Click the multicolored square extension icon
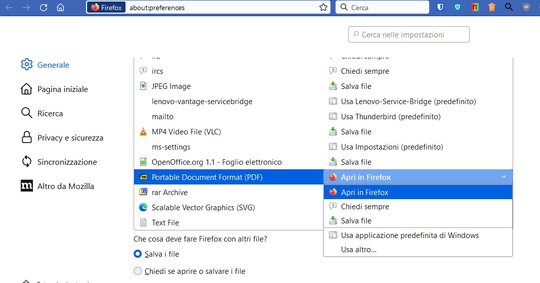The height and width of the screenshot is (283, 540). (475, 7)
